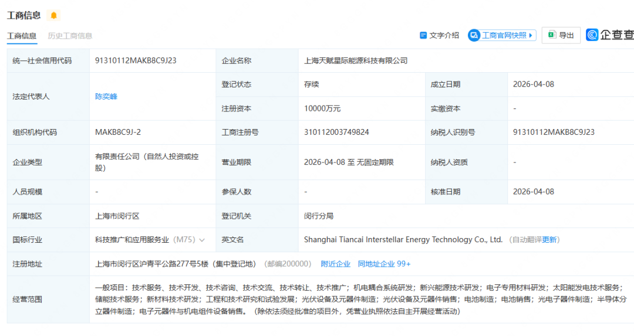The height and width of the screenshot is (336, 634).
Task: Open legal representative 陈奕峰 link
Action: coord(106,96)
